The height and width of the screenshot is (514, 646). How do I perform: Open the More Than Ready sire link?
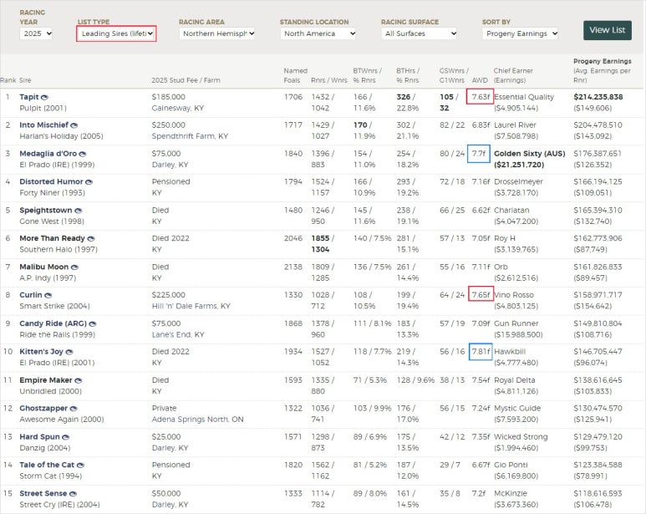53,238
